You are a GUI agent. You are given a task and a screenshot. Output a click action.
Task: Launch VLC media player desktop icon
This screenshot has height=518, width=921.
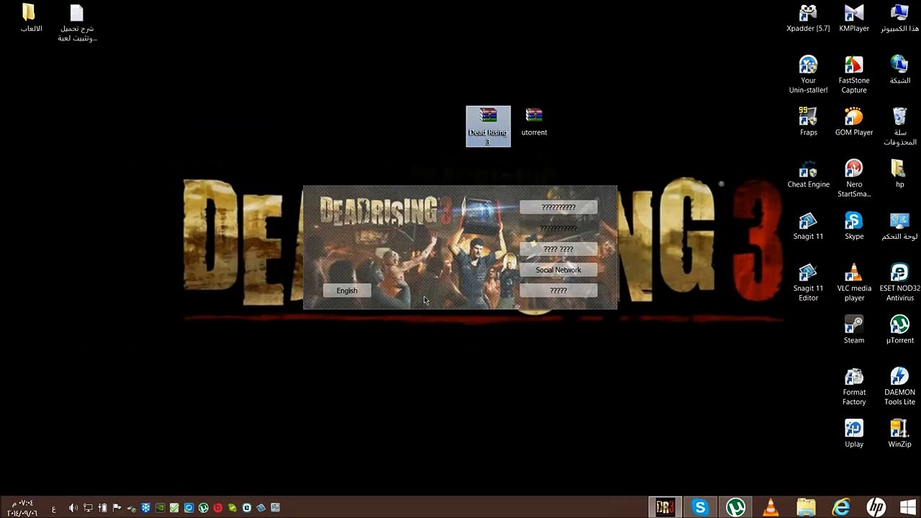click(x=854, y=283)
